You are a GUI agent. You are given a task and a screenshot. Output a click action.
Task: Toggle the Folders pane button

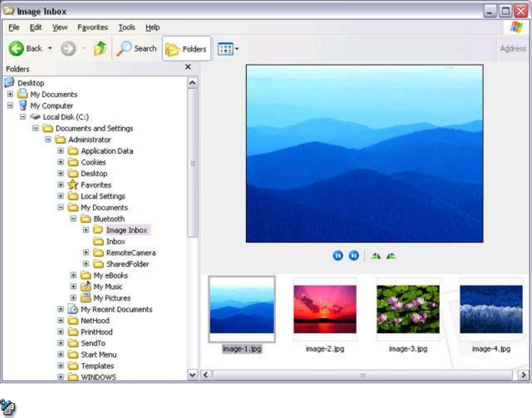(x=186, y=48)
